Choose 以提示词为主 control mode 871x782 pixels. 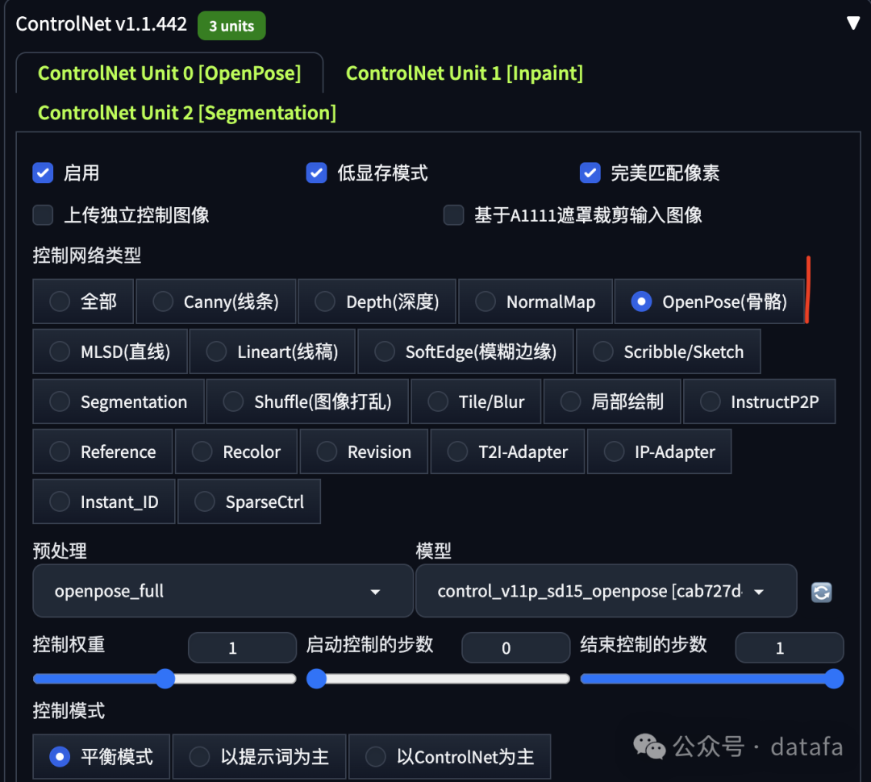coord(260,756)
